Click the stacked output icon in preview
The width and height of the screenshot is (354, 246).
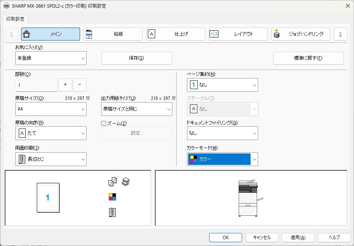126,182
